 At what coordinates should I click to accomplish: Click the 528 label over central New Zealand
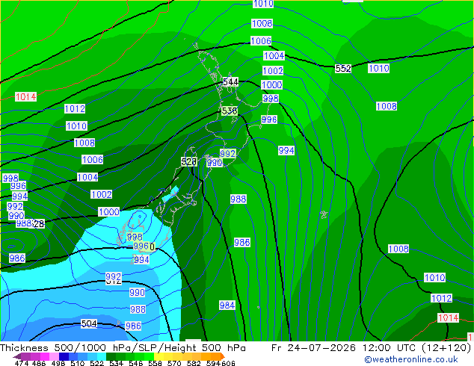[189, 162]
